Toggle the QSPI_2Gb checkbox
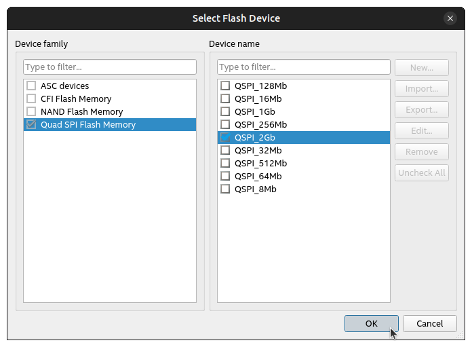Image resolution: width=472 pixels, height=347 pixels. 226,138
